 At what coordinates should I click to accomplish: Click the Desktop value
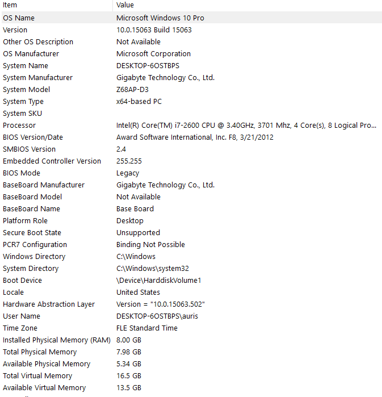130,221
